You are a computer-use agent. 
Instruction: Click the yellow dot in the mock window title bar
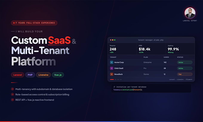point(113,40)
